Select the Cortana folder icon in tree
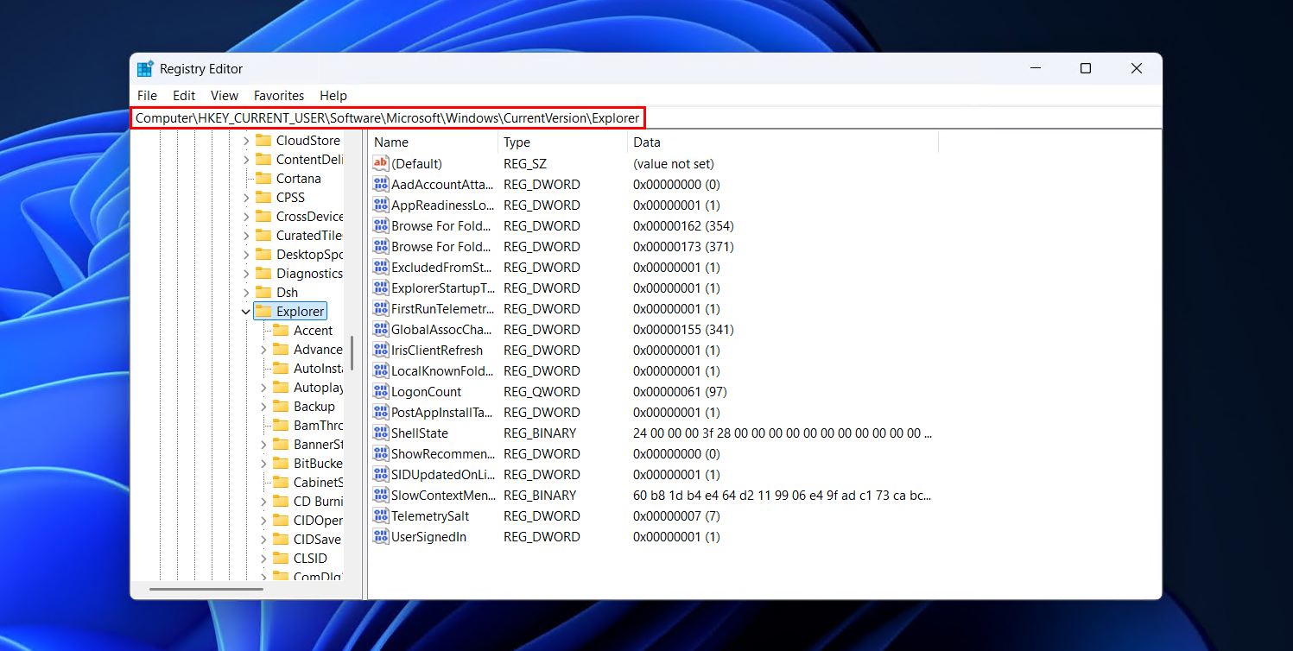The image size is (1293, 651). point(263,179)
